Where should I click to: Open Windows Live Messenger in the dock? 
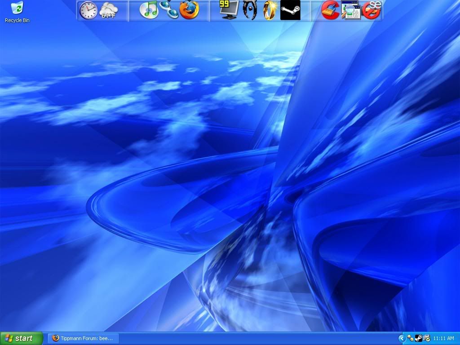pyautogui.click(x=169, y=10)
